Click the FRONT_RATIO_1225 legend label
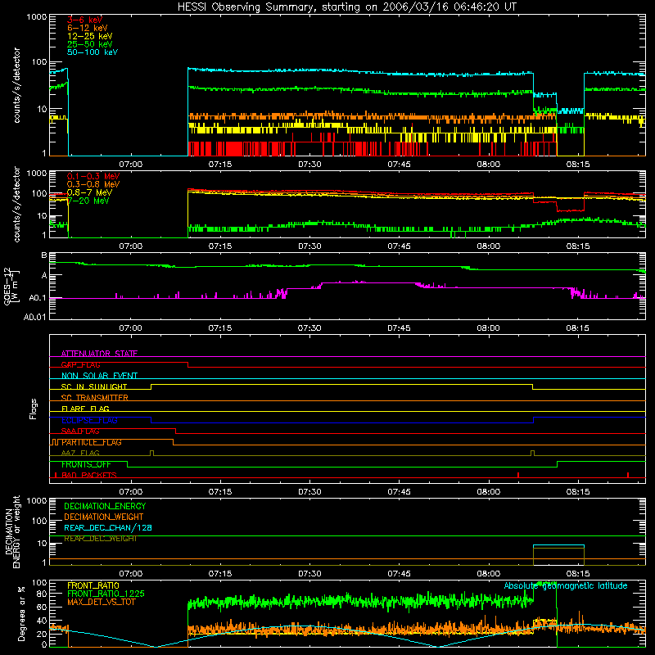655x655 pixels. tap(106, 594)
